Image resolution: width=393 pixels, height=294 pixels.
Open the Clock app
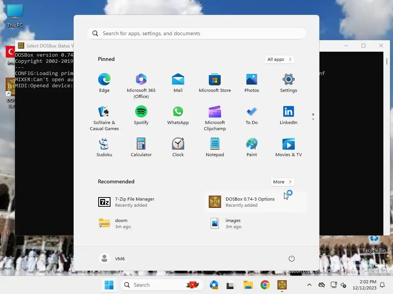point(178,147)
